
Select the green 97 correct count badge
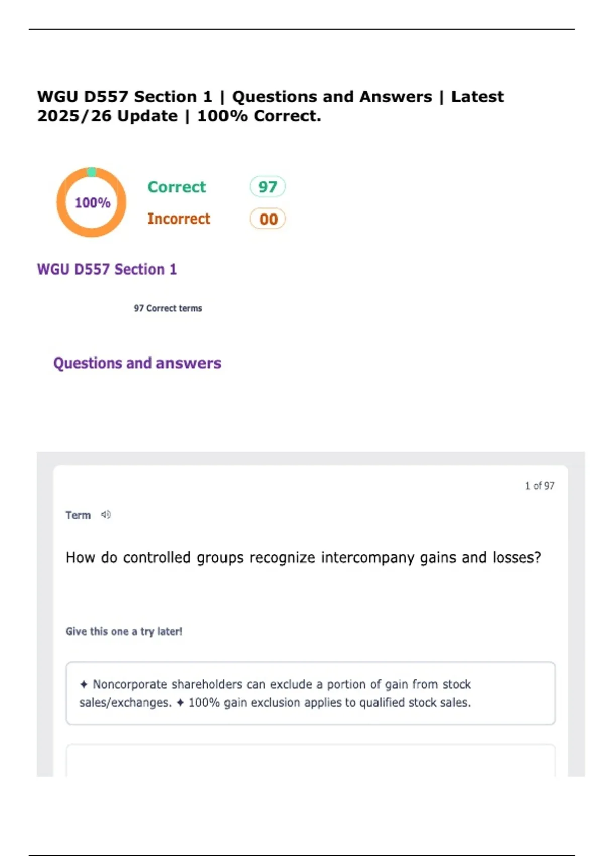click(268, 187)
